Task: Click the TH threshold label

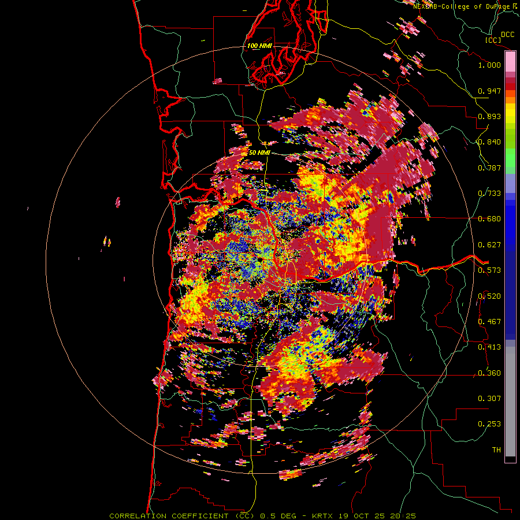Action: pyautogui.click(x=496, y=450)
